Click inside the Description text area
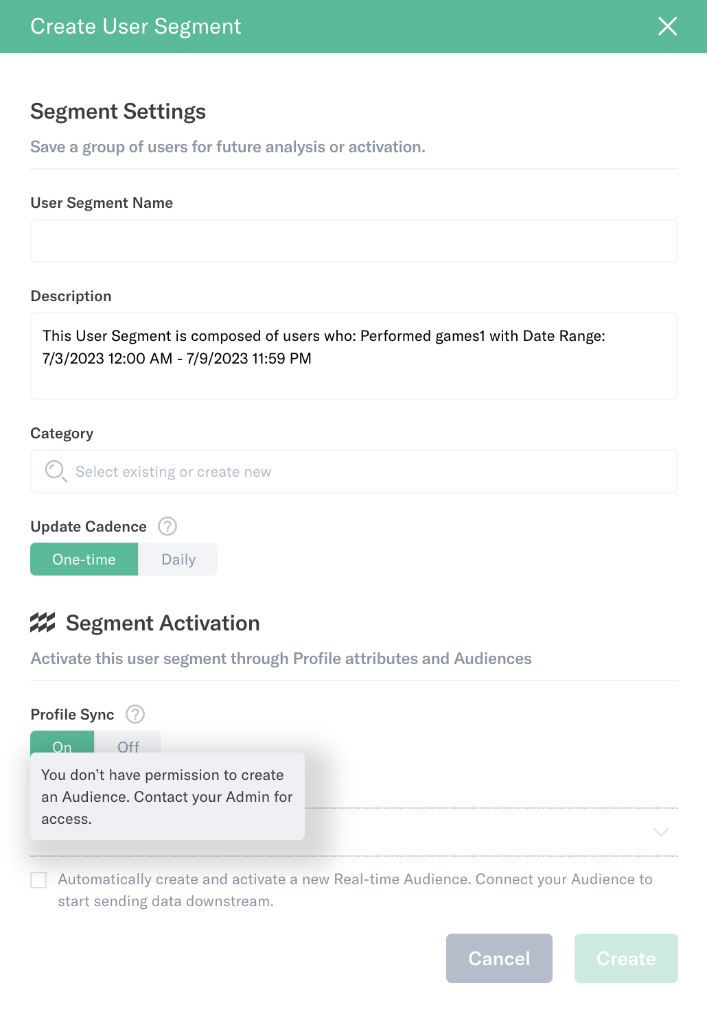Viewport: 707px width, 1018px height. click(x=354, y=356)
